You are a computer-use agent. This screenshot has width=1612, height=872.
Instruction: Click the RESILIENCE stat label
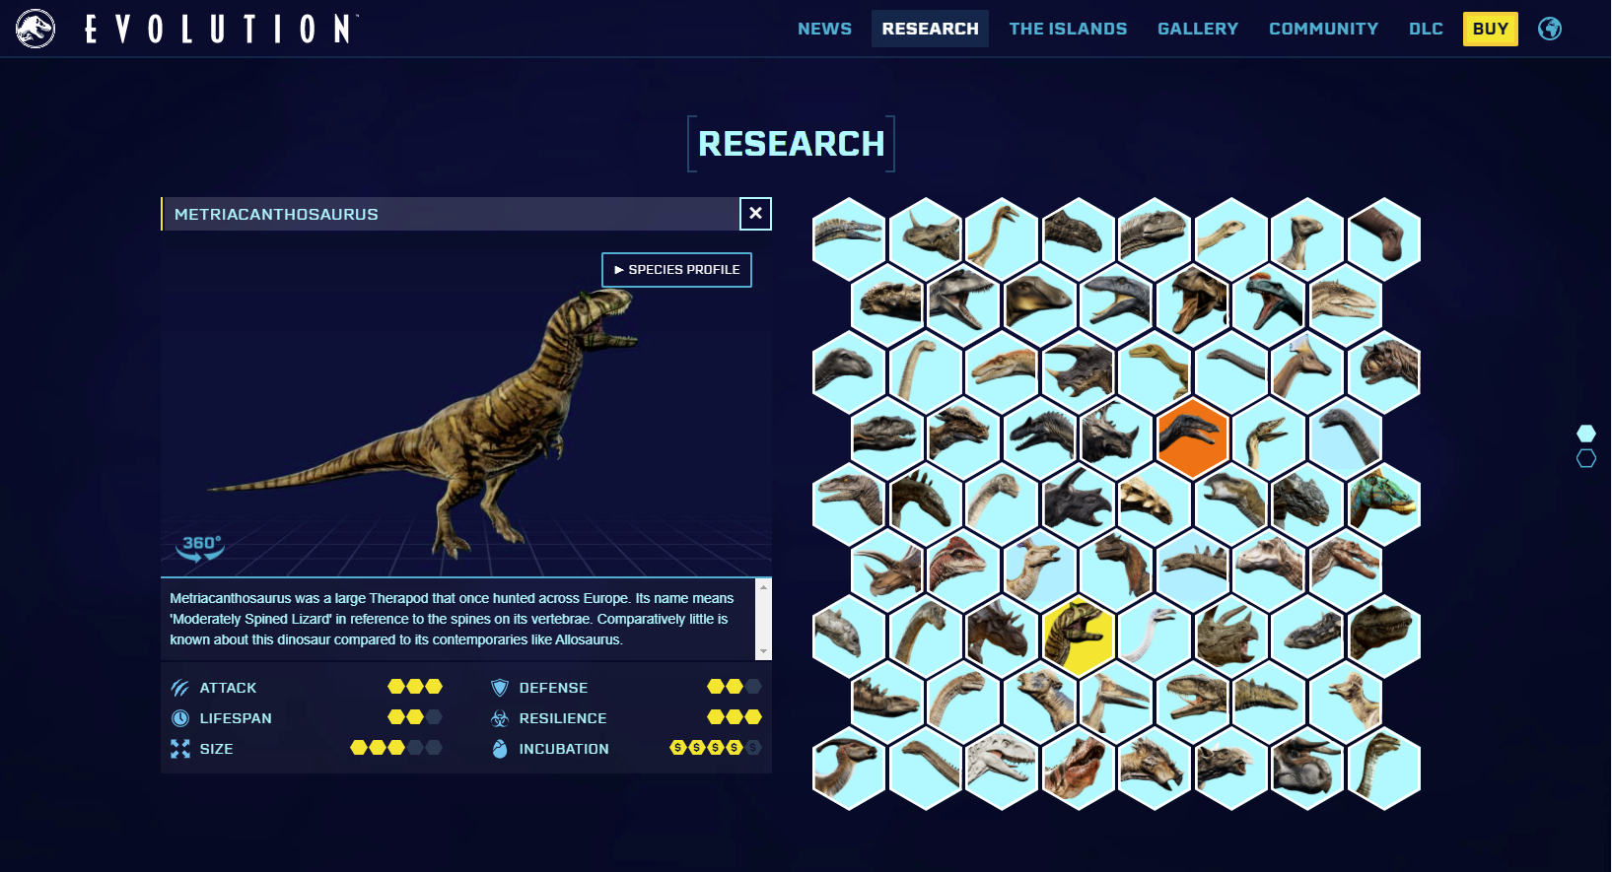(563, 718)
